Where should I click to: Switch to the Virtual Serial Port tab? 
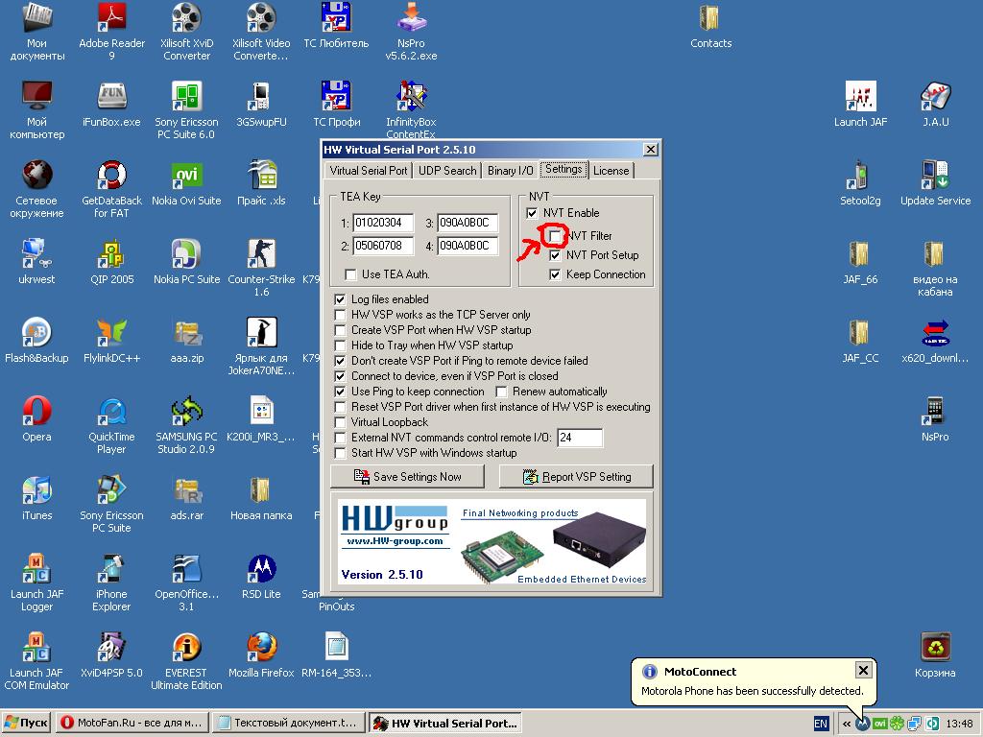[368, 171]
